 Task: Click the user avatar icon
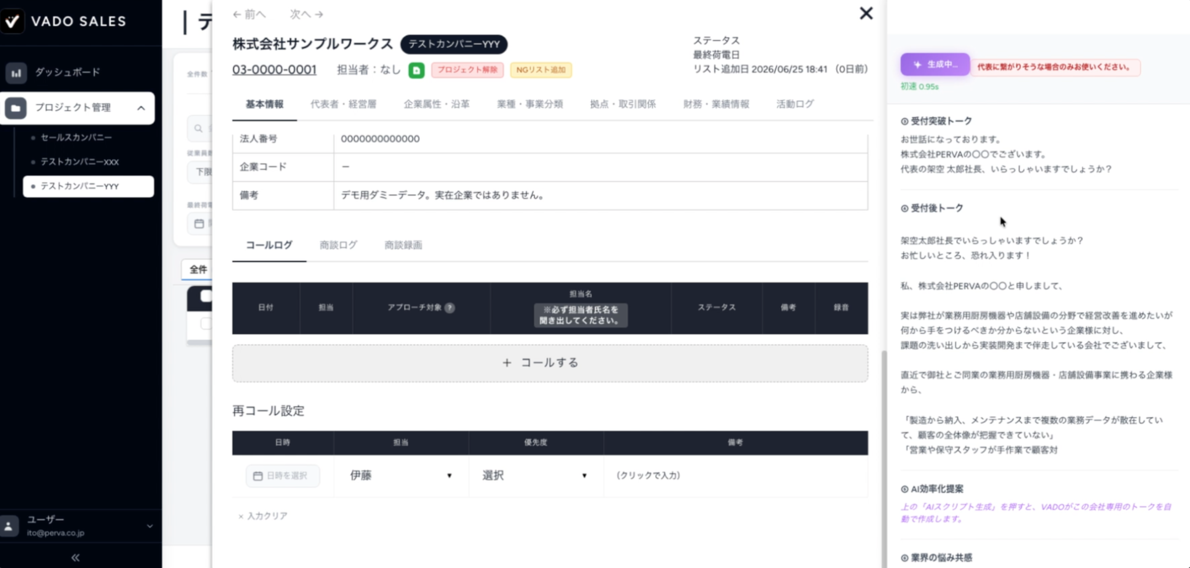[9, 526]
